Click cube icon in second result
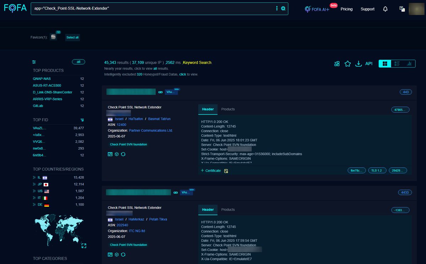This screenshot has width=426, height=264. 116,254
